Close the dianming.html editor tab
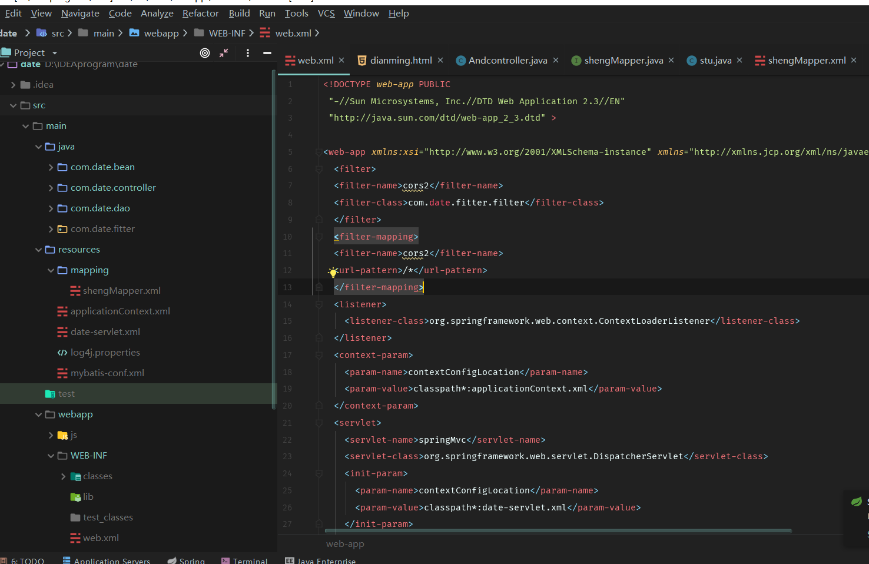Image resolution: width=869 pixels, height=564 pixels. (x=440, y=60)
